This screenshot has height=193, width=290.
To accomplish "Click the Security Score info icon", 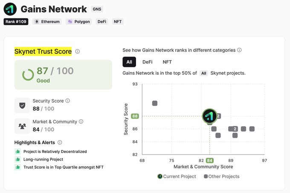I will pos(68,101).
